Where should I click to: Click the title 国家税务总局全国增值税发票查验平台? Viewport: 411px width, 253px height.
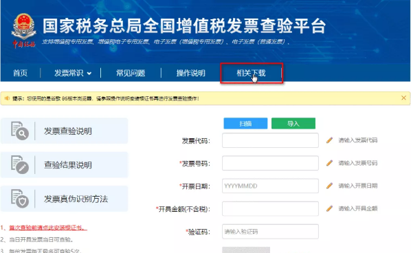pos(184,26)
